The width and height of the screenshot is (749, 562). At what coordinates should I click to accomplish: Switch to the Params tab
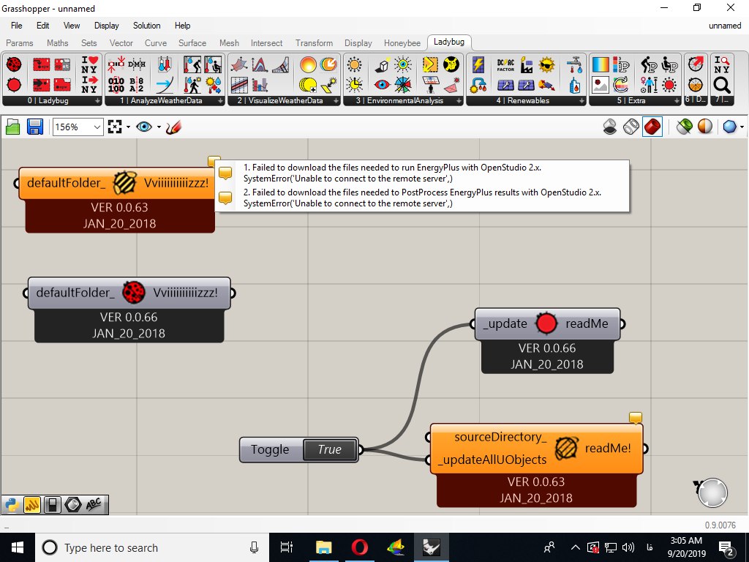click(20, 43)
